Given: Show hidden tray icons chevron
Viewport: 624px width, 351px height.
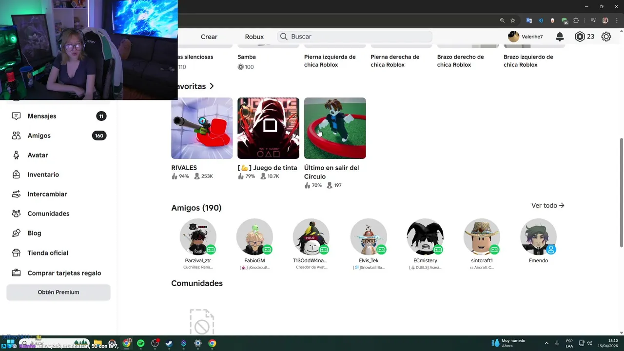Looking at the screenshot, I should (546, 343).
